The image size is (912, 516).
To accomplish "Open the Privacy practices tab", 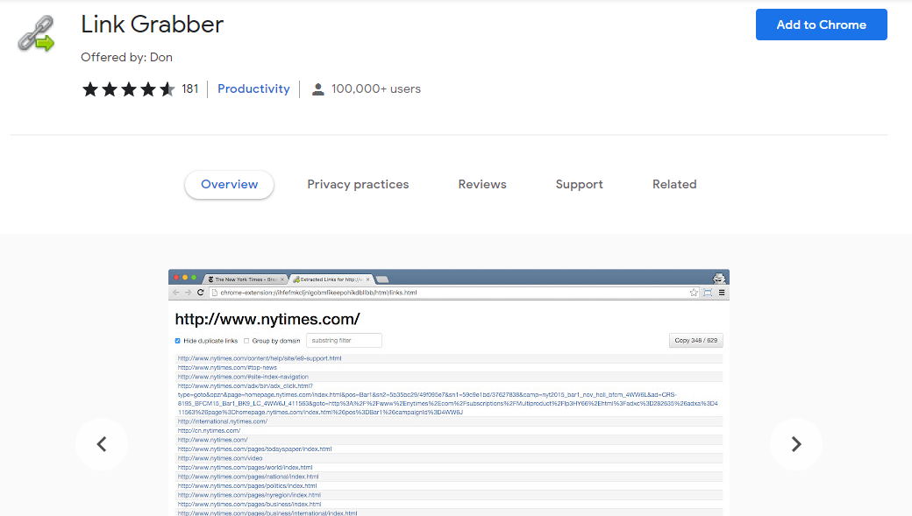I will [x=358, y=184].
